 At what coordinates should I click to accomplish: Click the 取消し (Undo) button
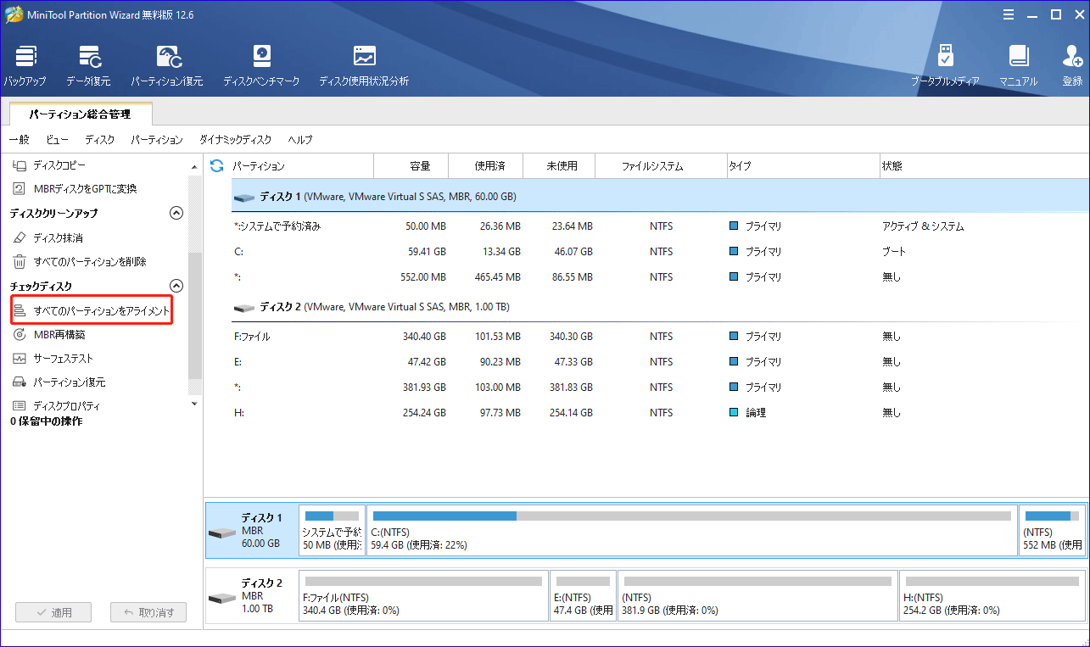[x=148, y=611]
